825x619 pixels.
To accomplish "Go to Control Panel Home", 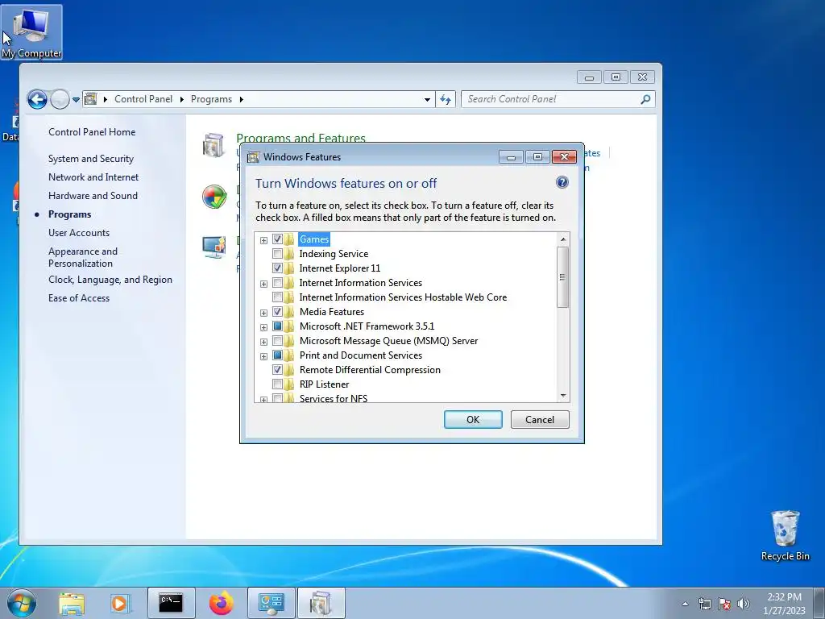I will pos(92,132).
